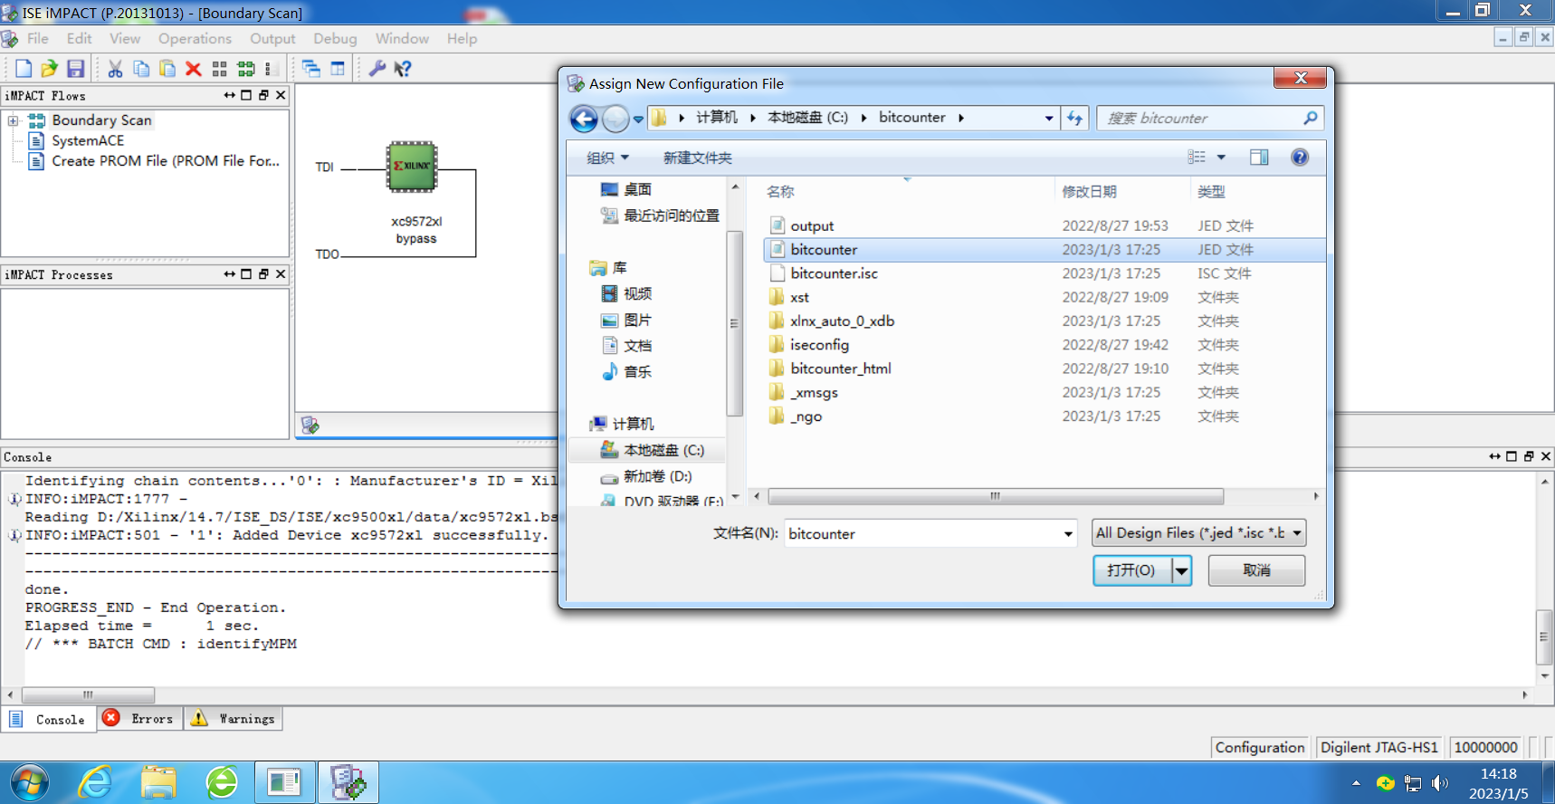
Task: Click the Tile windows toolbar icon
Action: point(338,69)
